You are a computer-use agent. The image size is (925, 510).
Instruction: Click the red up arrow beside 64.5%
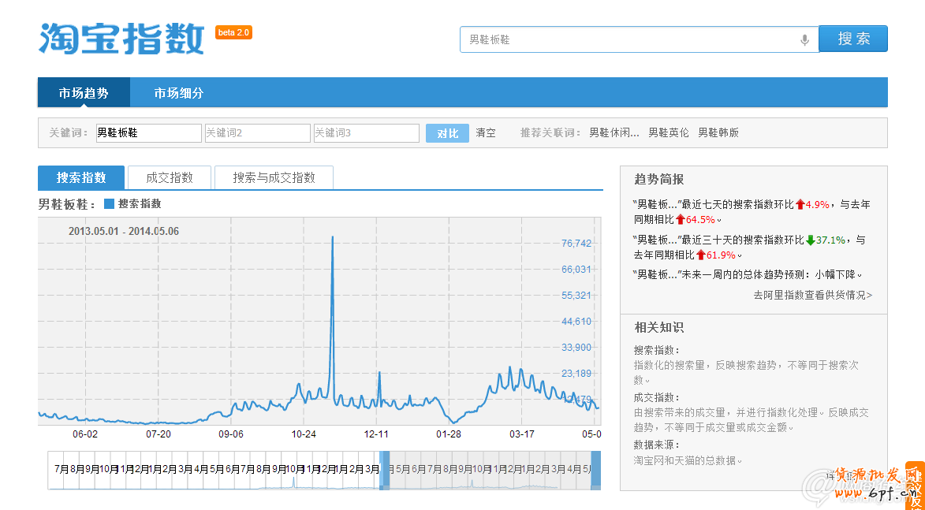point(680,220)
